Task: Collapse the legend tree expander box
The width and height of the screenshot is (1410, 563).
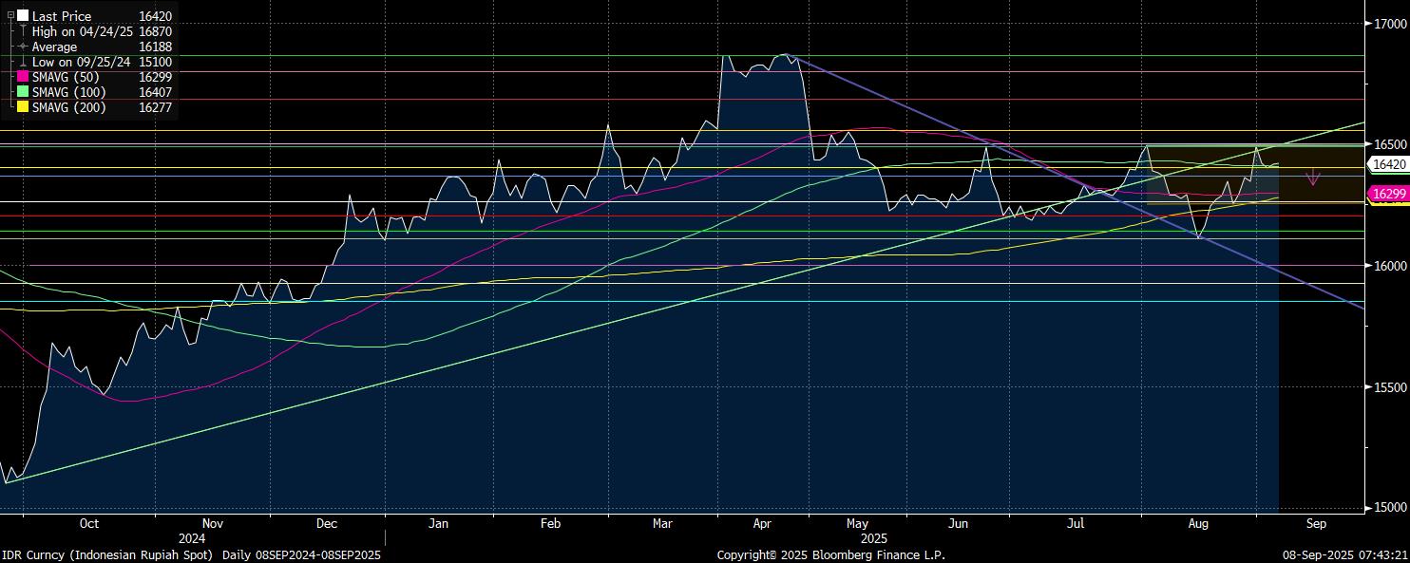Action: (x=10, y=16)
